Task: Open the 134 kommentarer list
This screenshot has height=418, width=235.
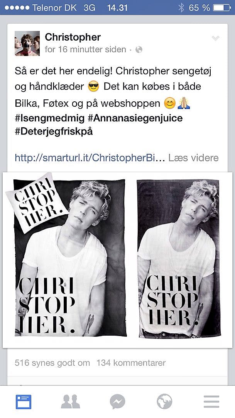Action: tap(131, 363)
